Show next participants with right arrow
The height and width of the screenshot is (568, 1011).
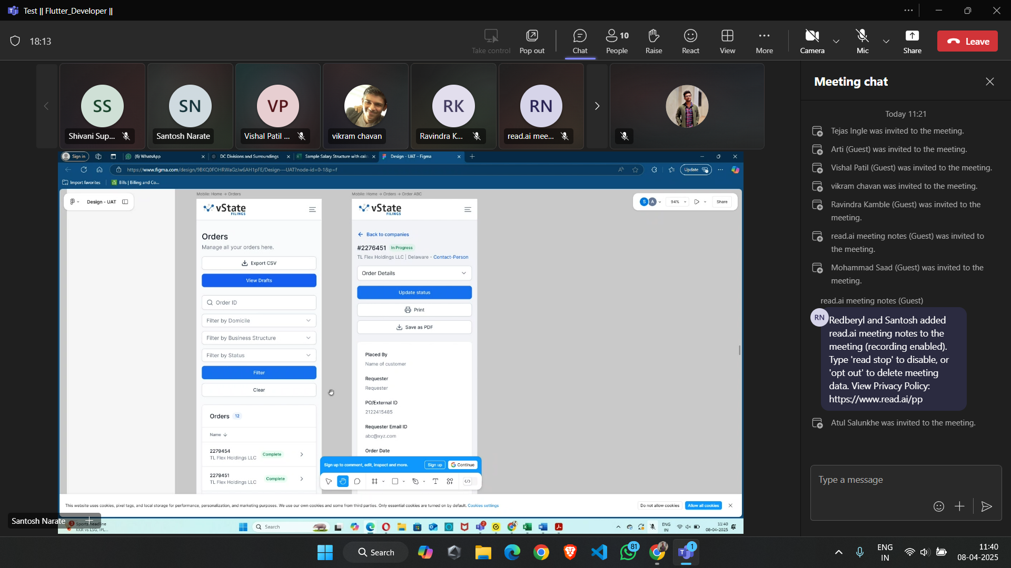pos(597,106)
